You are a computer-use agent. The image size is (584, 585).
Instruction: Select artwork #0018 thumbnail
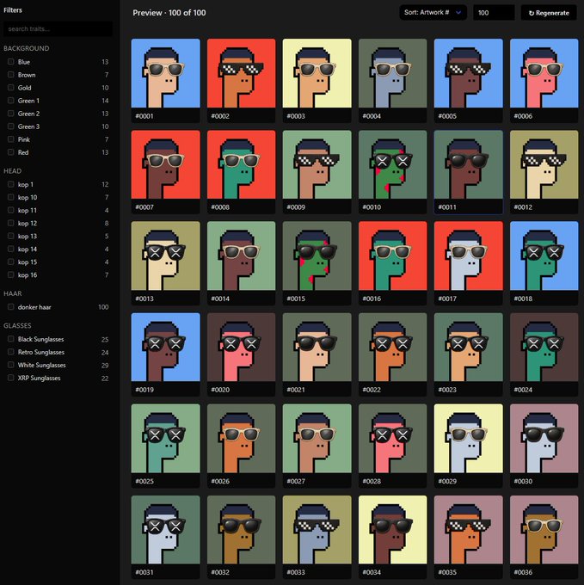(x=544, y=256)
